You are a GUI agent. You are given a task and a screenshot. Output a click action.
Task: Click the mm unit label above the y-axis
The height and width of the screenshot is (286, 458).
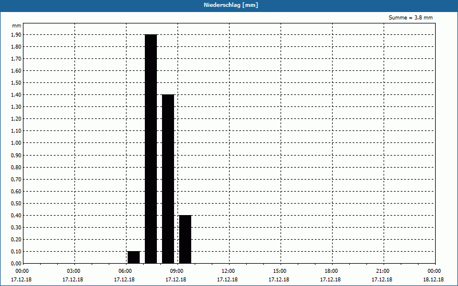17,26
